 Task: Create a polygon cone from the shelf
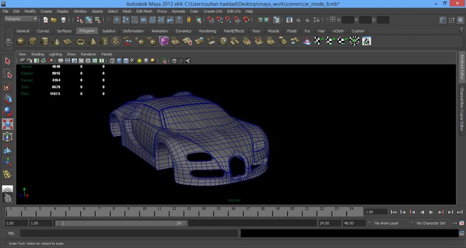(56, 41)
